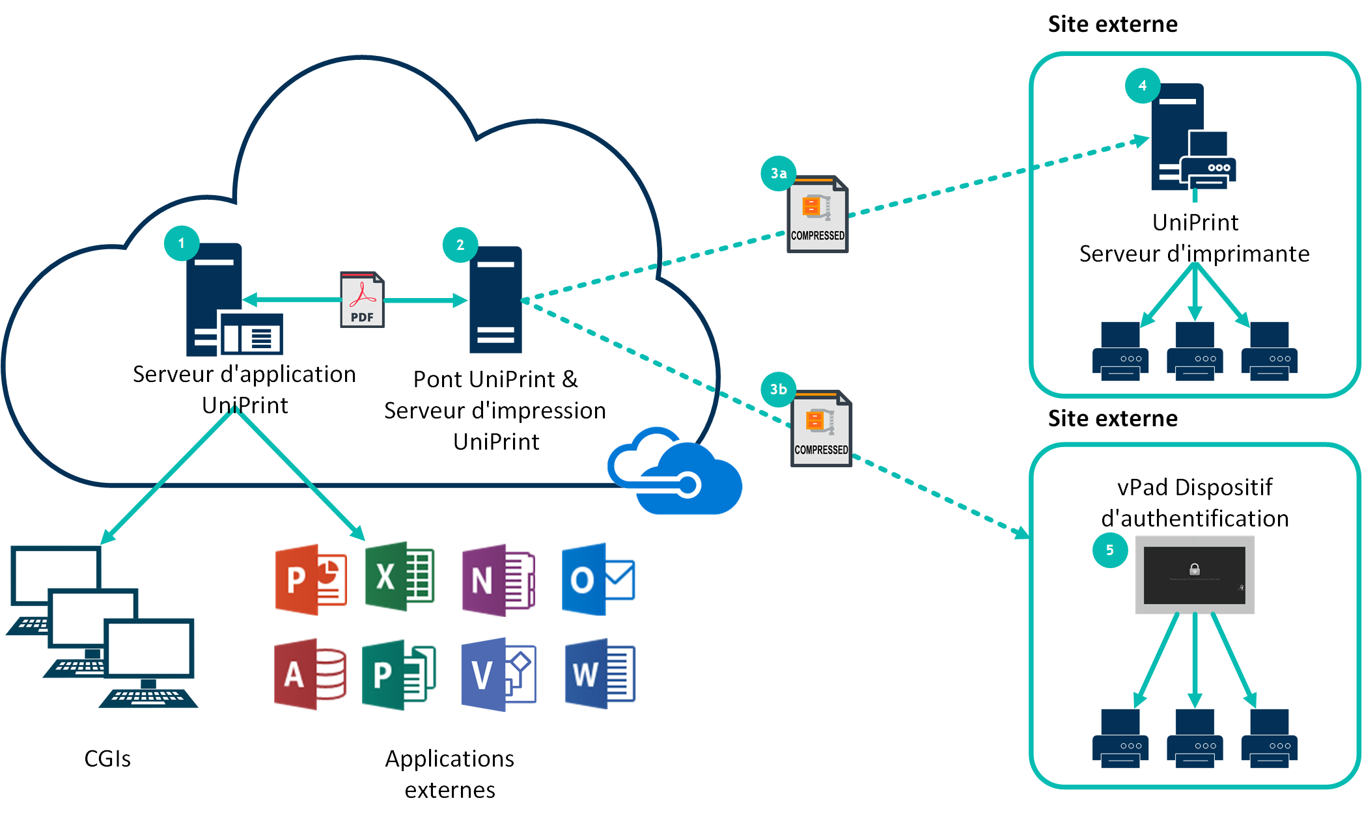Click the UniPrint application server icon

point(234,299)
